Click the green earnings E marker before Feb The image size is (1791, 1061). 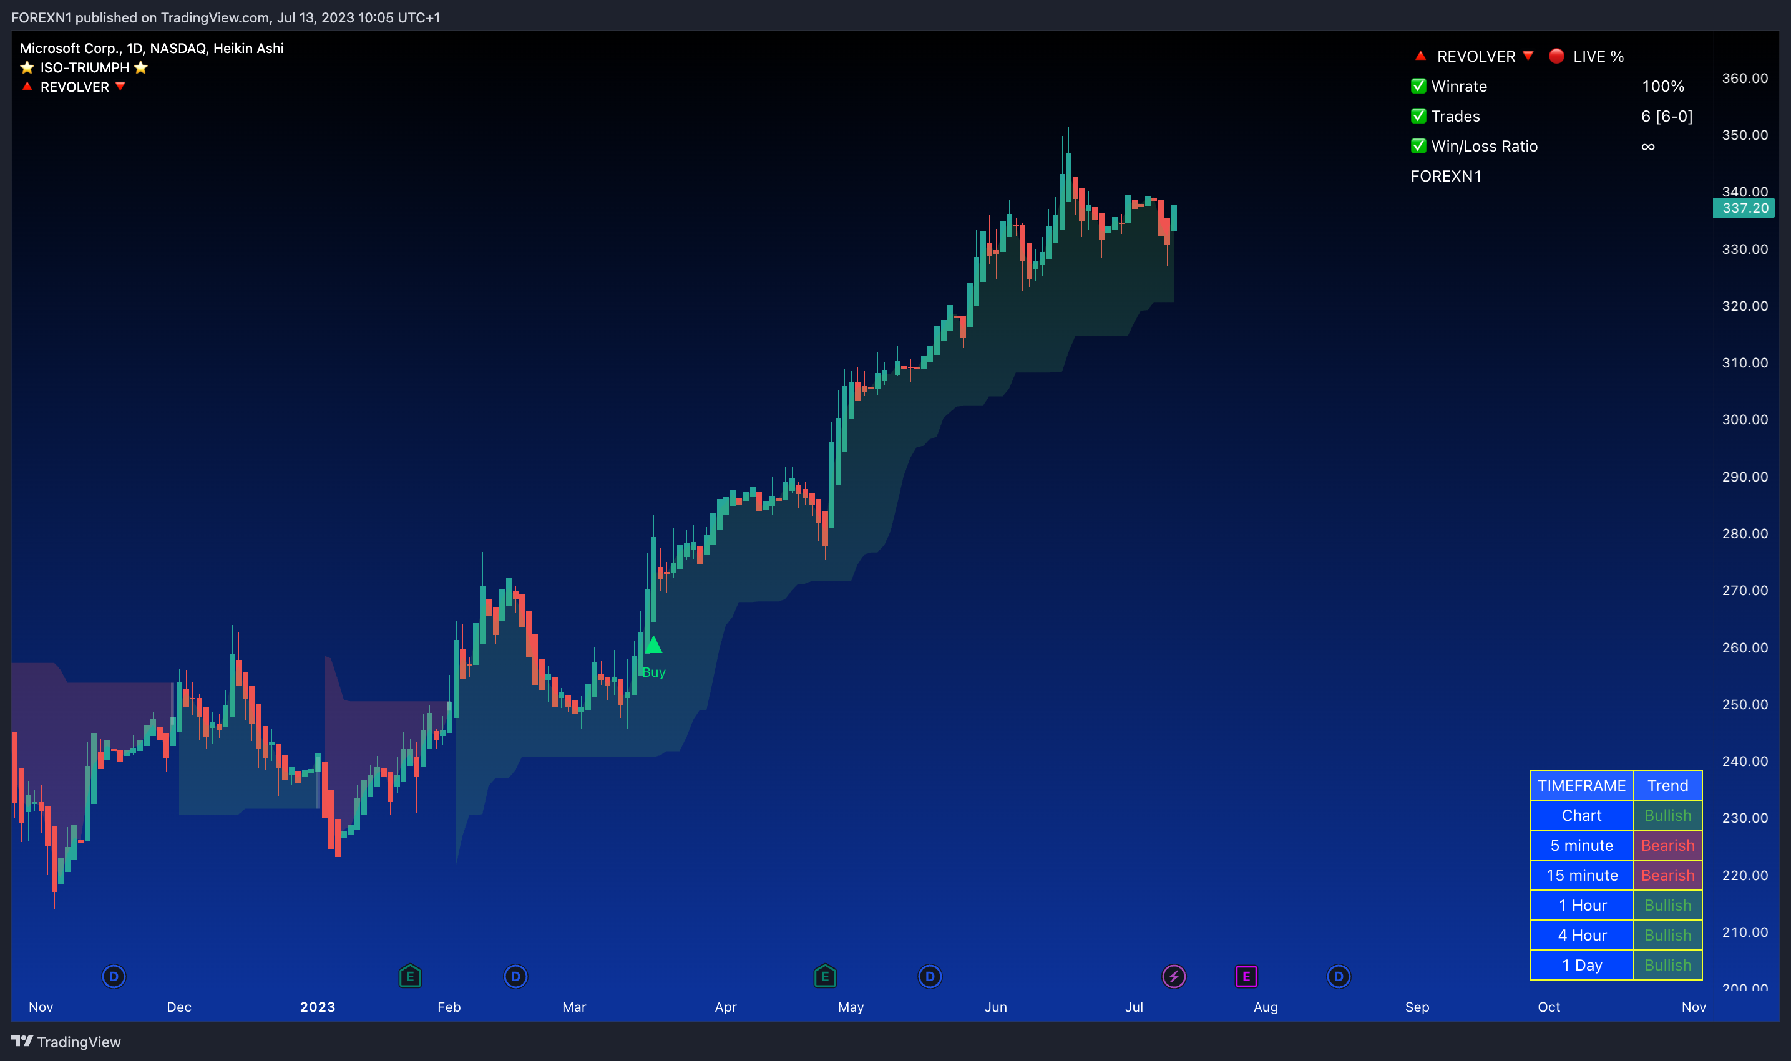click(410, 976)
